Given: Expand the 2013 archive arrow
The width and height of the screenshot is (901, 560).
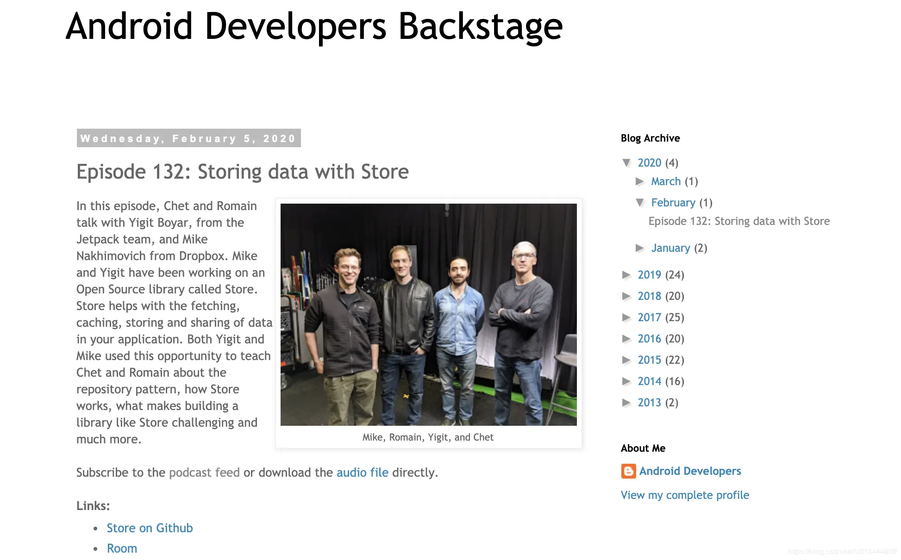Looking at the screenshot, I should click(626, 403).
